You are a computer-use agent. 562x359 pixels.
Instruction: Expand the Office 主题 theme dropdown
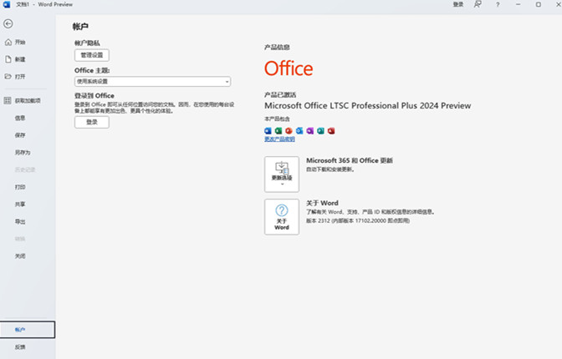click(x=153, y=81)
